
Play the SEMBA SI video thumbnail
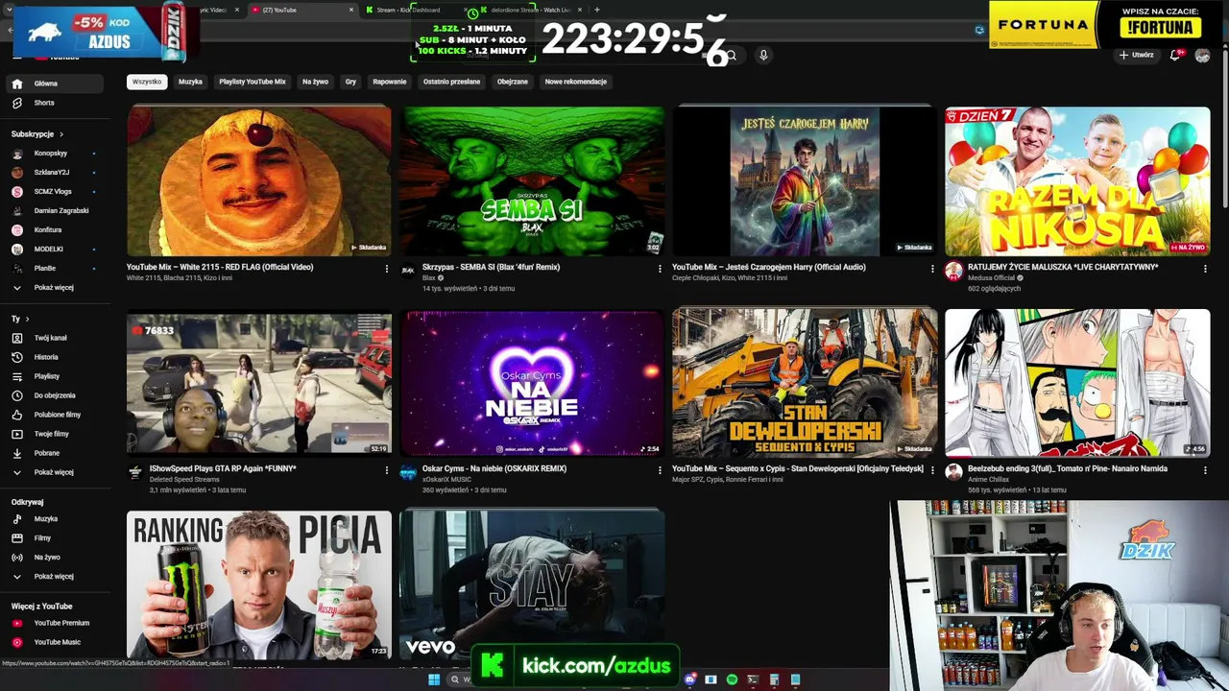coord(532,180)
